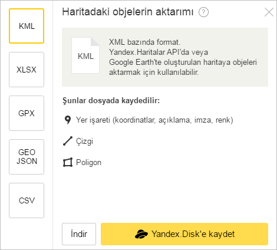
Task: Pick the CSV format option
Action: click(x=27, y=200)
